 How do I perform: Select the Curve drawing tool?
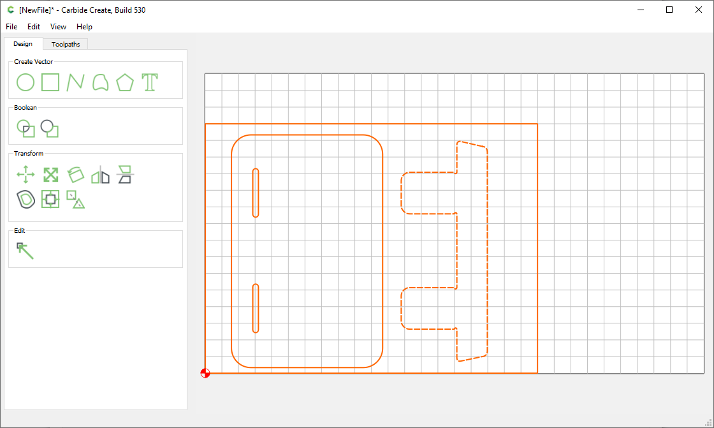100,82
